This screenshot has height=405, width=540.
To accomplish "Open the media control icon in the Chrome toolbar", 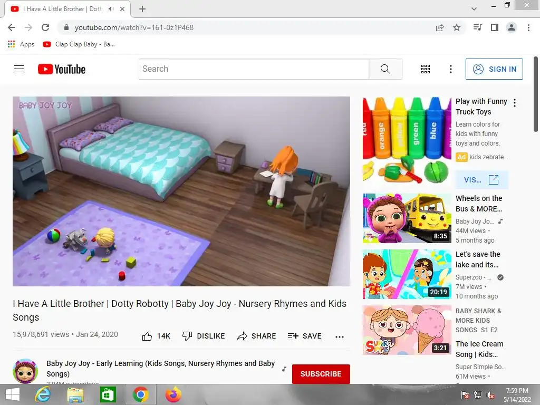I will tap(478, 27).
